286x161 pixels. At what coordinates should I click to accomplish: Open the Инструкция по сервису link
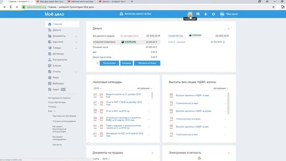pos(59,98)
